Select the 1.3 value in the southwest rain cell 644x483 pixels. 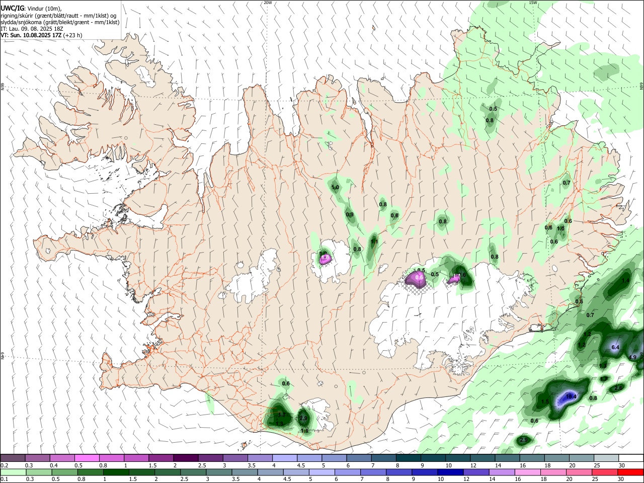(279, 424)
